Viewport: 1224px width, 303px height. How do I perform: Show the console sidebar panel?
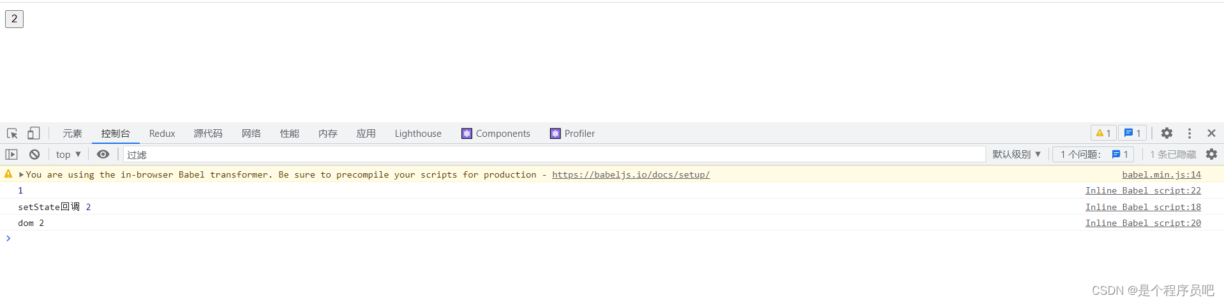(x=11, y=154)
